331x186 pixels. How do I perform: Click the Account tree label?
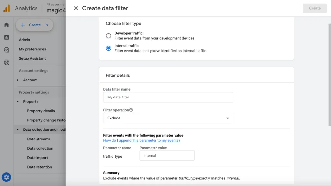(30, 80)
